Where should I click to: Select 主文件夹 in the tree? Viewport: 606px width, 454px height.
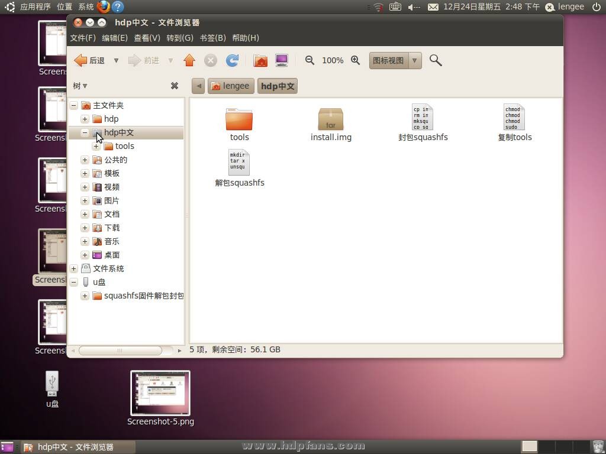click(x=108, y=105)
